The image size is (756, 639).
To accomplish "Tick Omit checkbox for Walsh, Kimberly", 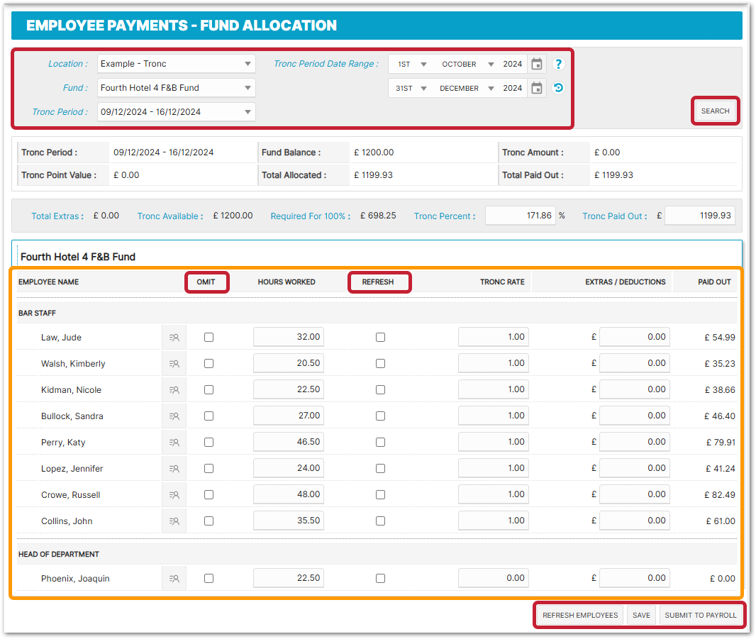I will pos(209,364).
